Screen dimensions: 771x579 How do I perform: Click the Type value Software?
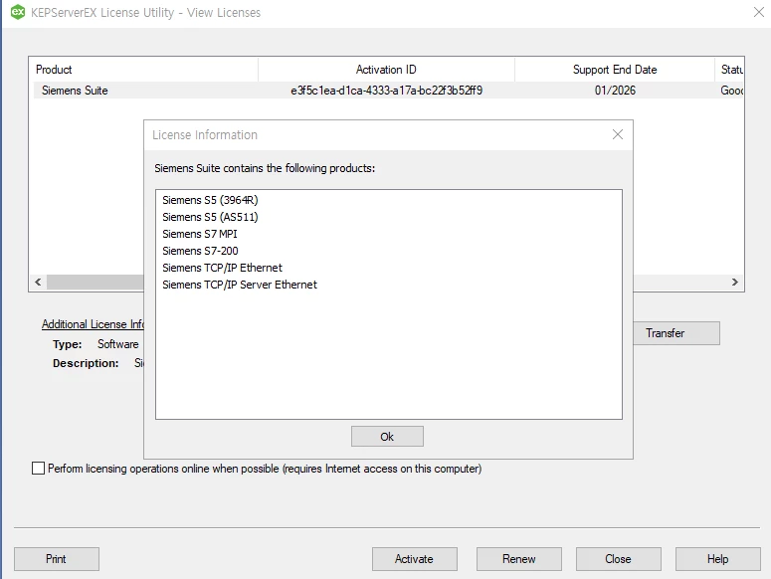pos(118,344)
